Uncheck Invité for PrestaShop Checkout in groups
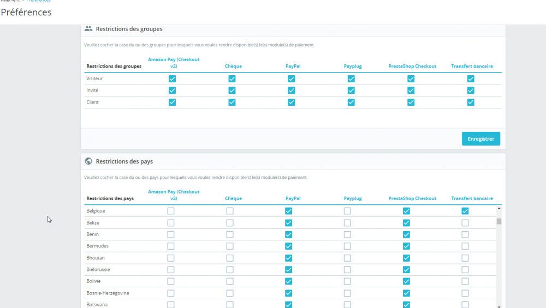 [411, 90]
